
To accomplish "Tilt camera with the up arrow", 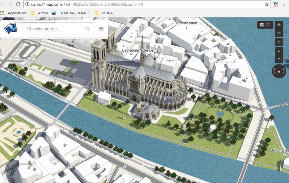I will point(279,51).
